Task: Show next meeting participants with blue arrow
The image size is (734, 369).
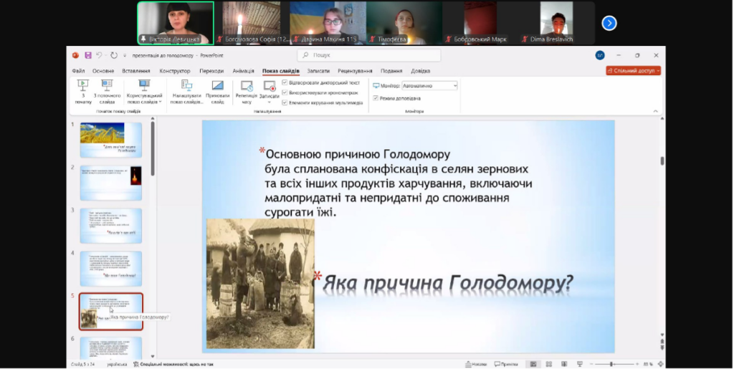Action: tap(609, 23)
